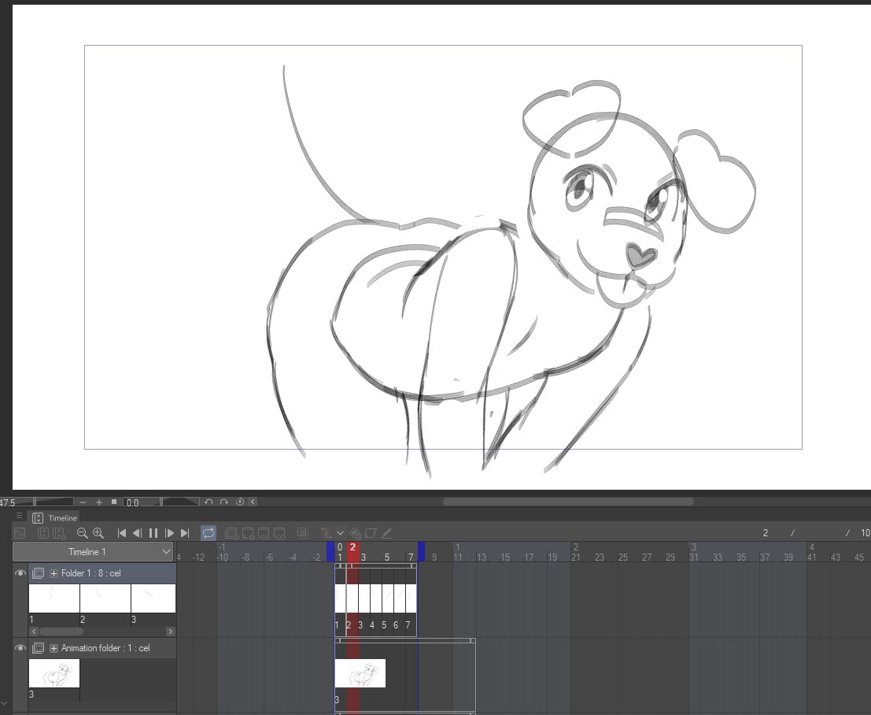
Task: Select cel 6 in Folder 1 track
Action: (400, 598)
